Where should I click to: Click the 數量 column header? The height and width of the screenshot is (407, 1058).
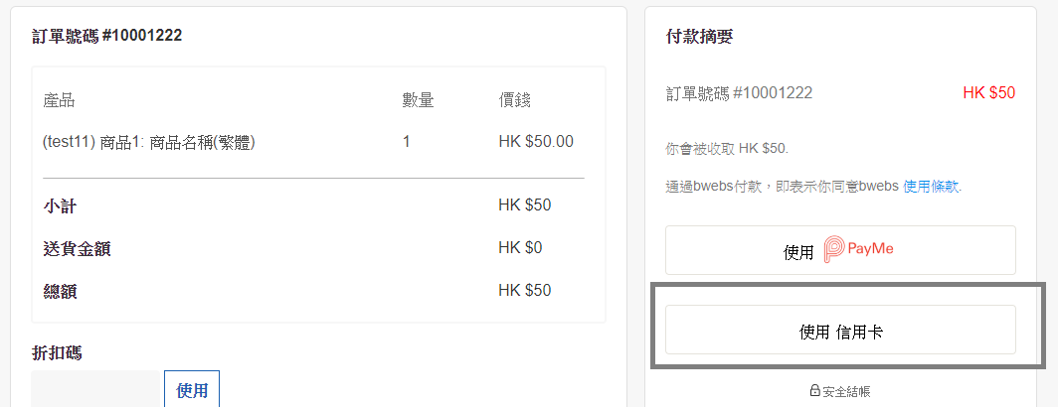pos(418,100)
